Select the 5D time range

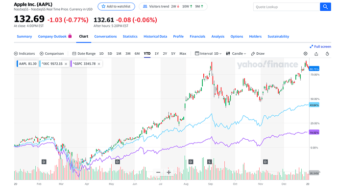(x=110, y=54)
